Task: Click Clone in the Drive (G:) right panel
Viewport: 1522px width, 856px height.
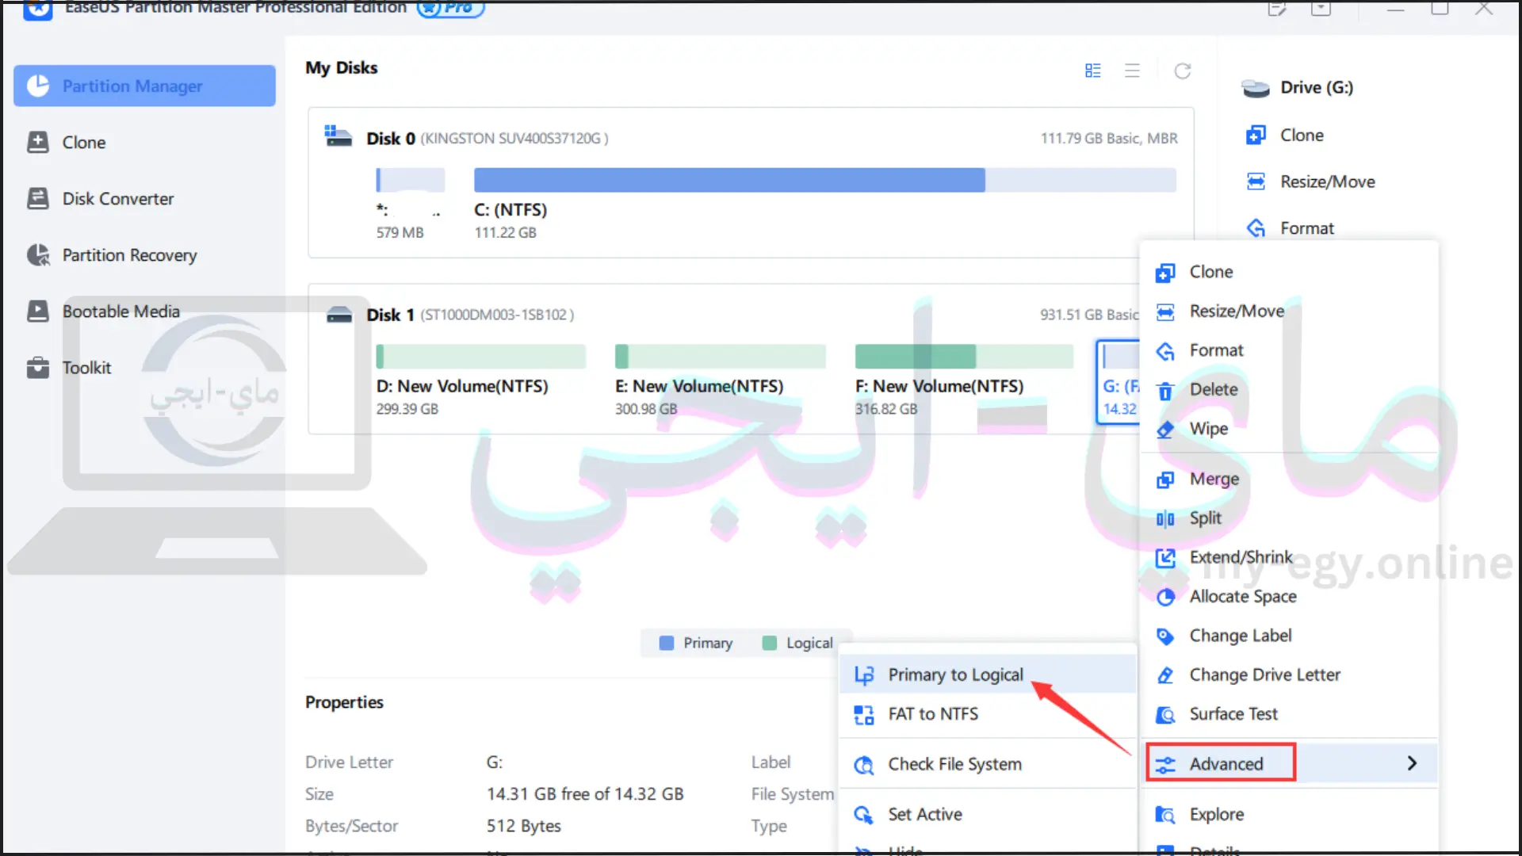Action: [1301, 136]
